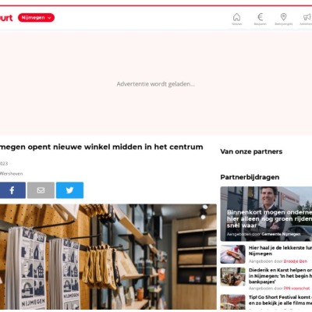
Task: Open the Besparen euro icon
Action: pos(260,19)
